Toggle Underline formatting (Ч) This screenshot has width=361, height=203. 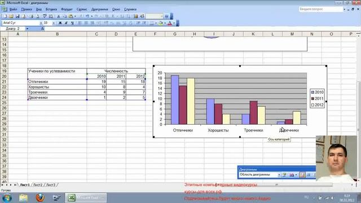(x=72, y=23)
